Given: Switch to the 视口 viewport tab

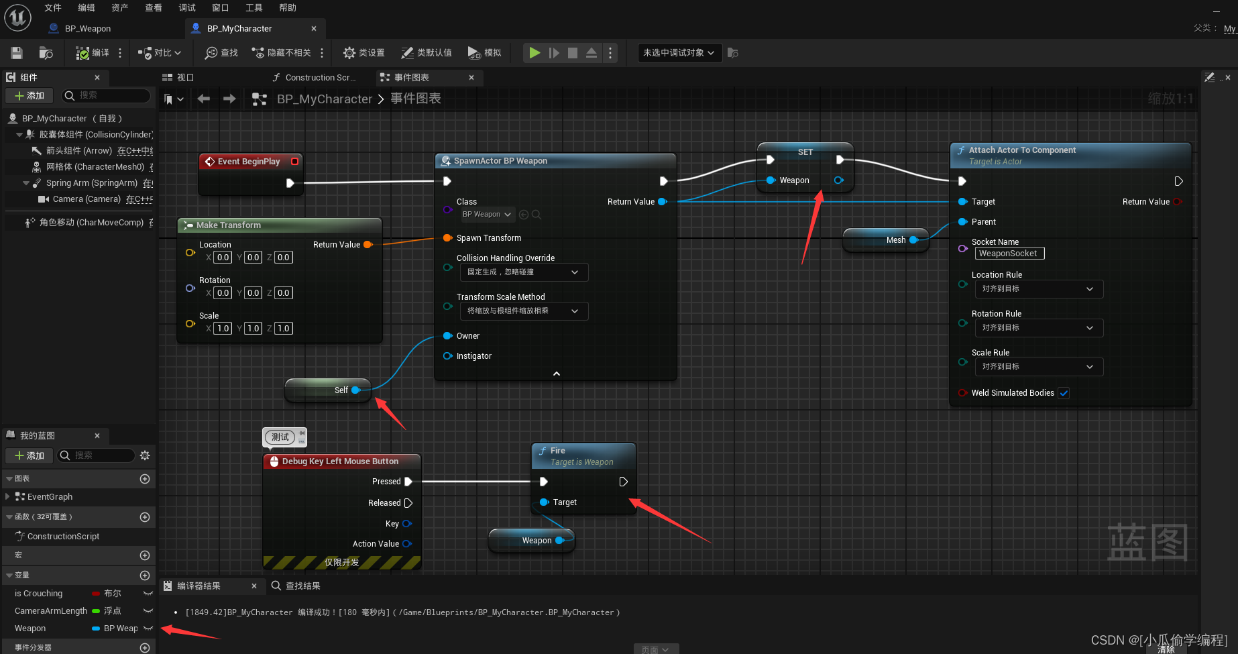Looking at the screenshot, I should pos(178,78).
